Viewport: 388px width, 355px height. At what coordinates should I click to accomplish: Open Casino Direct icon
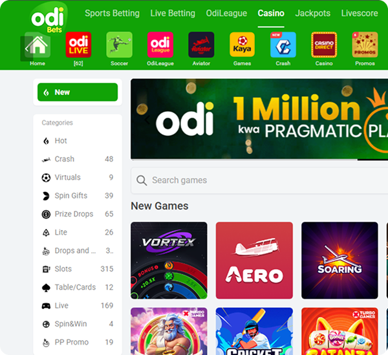coord(324,45)
